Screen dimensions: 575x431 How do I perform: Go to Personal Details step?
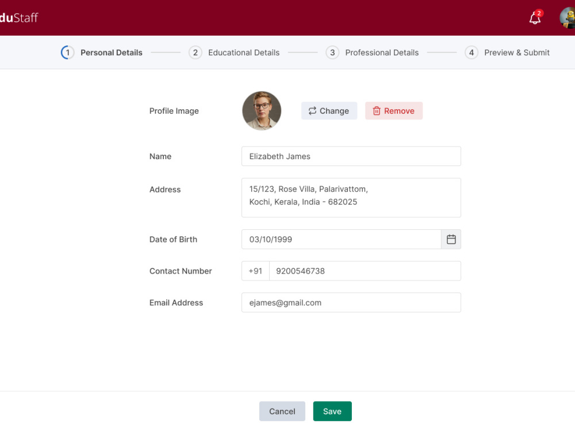(112, 52)
